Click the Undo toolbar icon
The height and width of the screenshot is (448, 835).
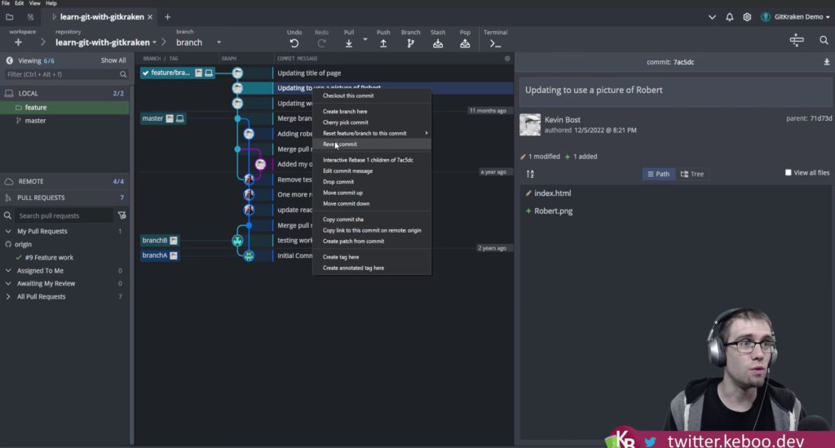pyautogui.click(x=294, y=42)
